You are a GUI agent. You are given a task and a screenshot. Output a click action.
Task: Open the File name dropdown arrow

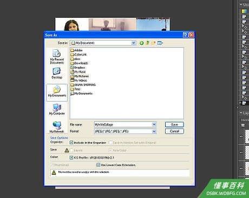pos(154,124)
